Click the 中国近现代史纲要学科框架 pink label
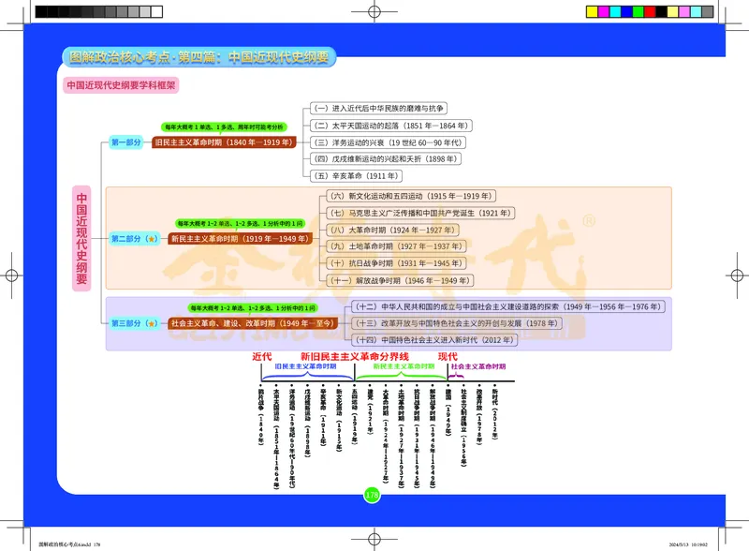This screenshot has width=749, height=551. [121, 85]
